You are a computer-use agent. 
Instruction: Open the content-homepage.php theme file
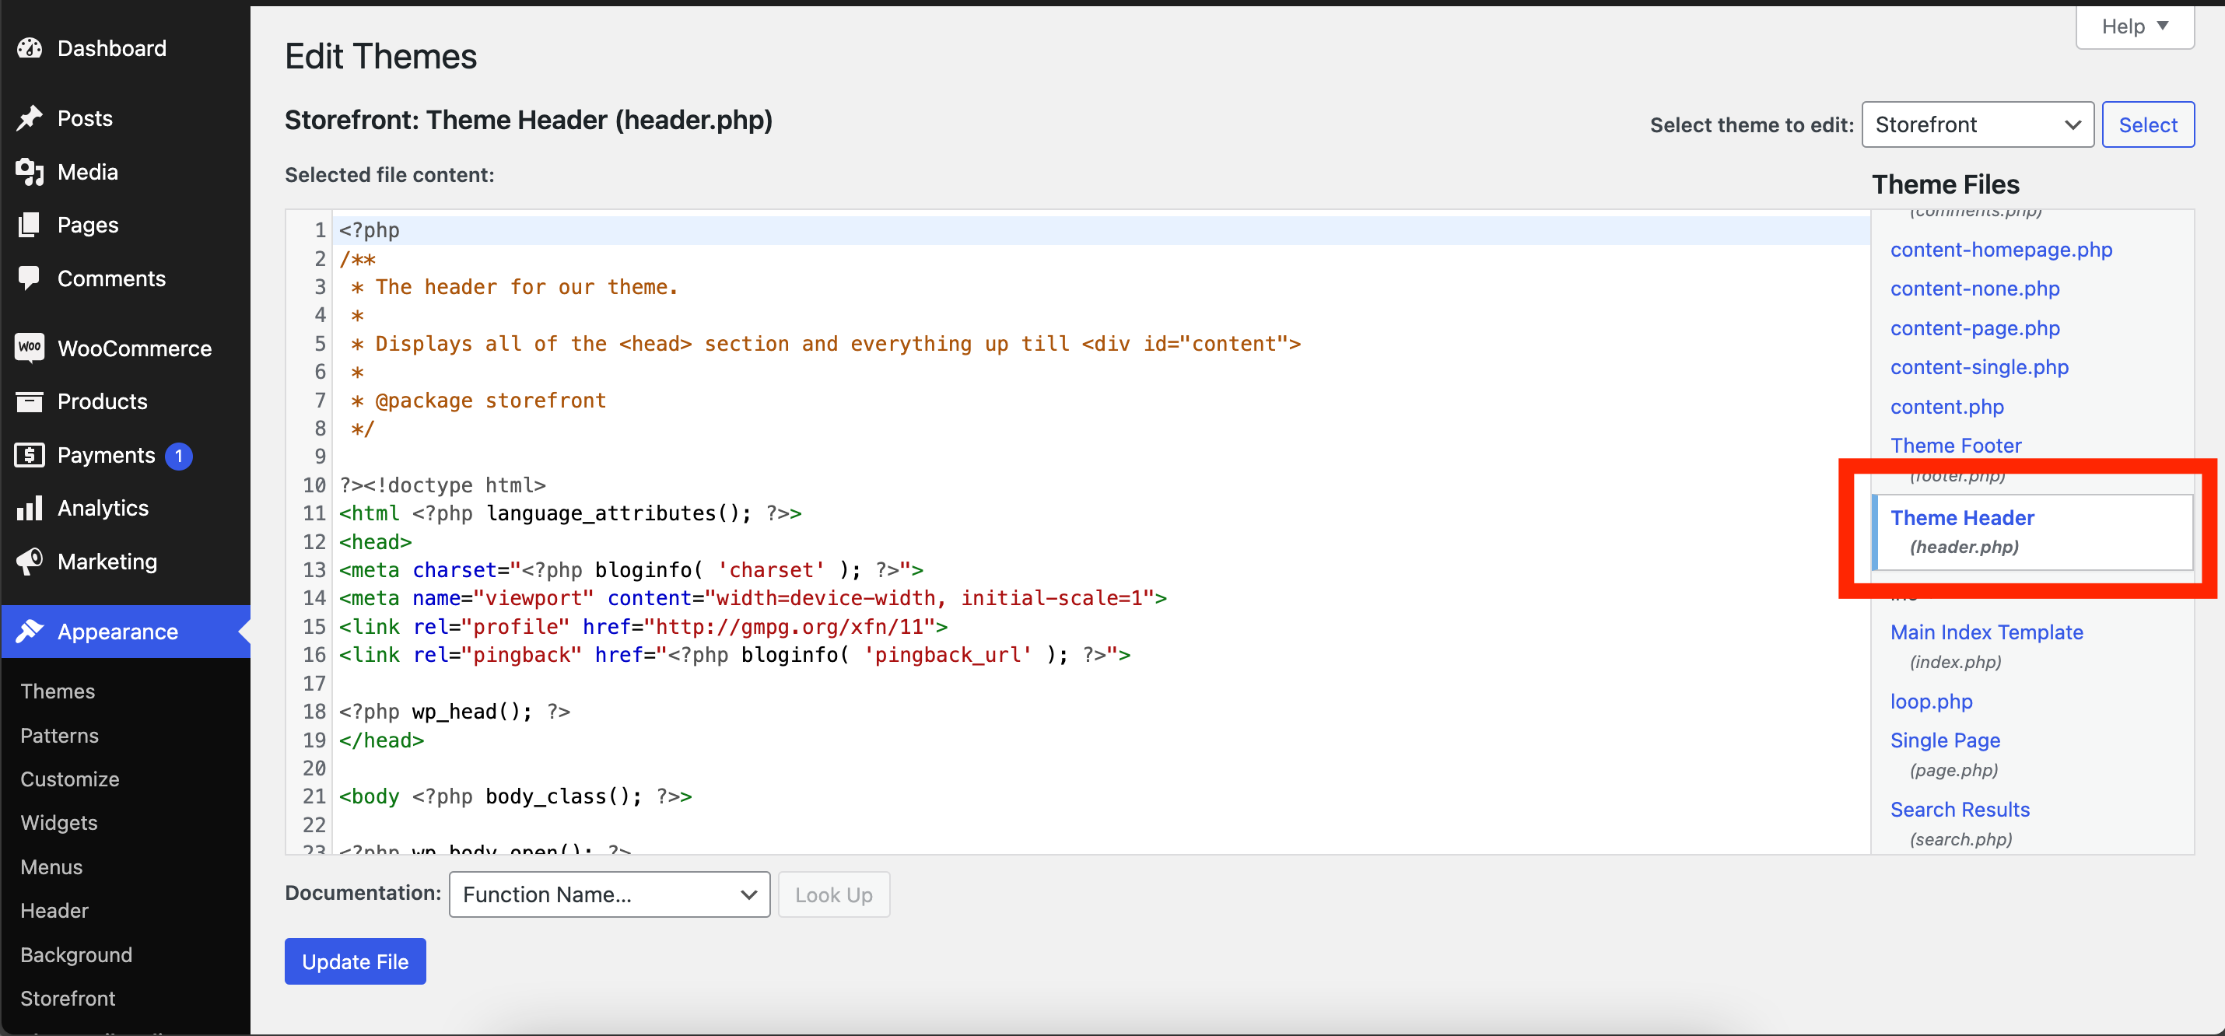(x=2001, y=250)
